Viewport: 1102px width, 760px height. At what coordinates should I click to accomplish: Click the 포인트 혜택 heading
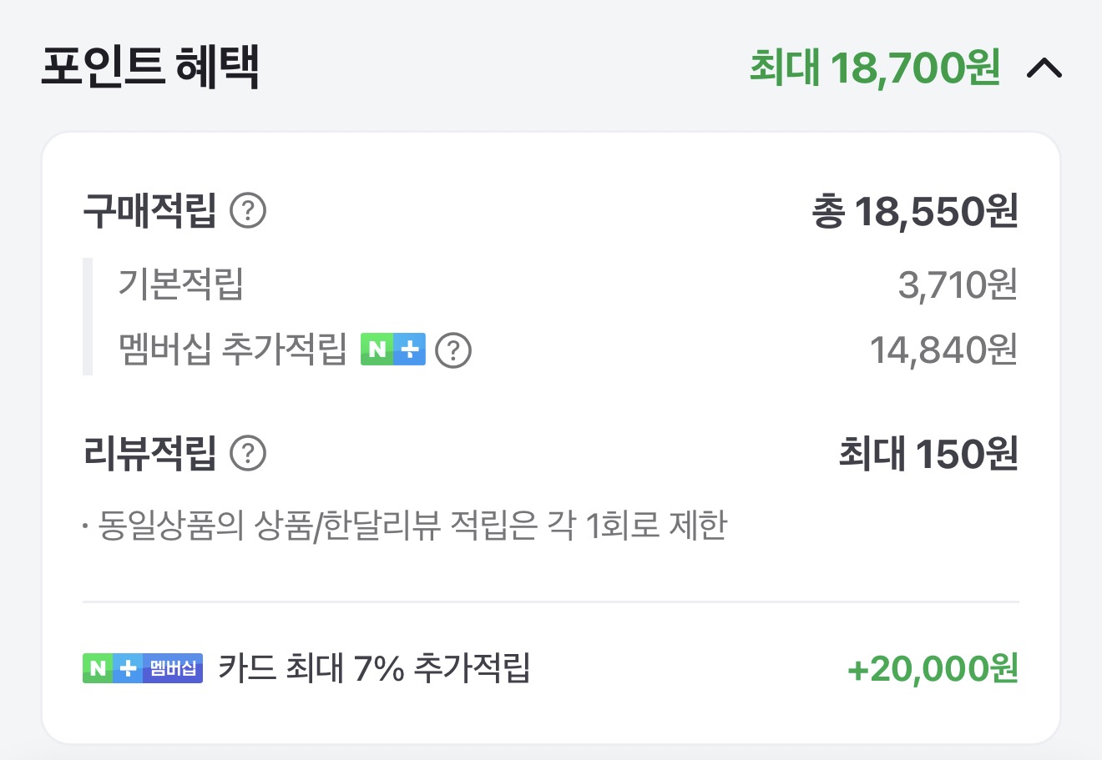point(150,68)
